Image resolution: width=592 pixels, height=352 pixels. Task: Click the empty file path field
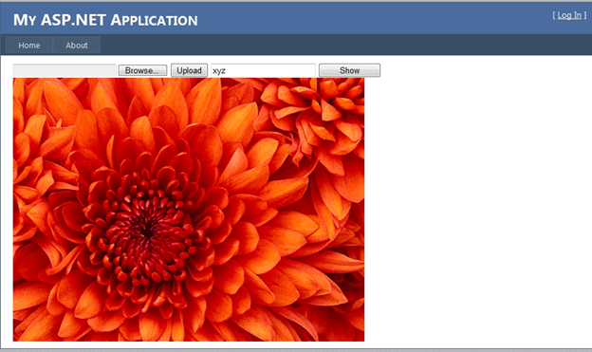click(x=65, y=70)
